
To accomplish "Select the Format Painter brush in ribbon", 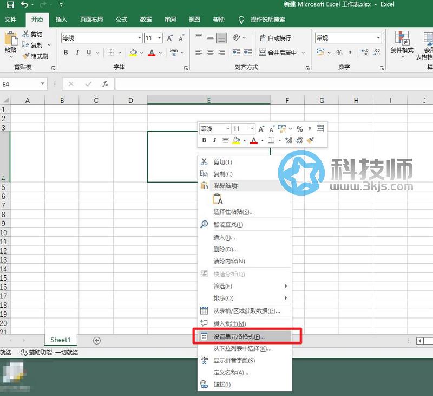I will (26, 56).
